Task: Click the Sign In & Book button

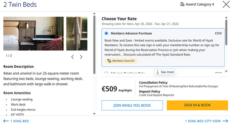Action: 197,105
